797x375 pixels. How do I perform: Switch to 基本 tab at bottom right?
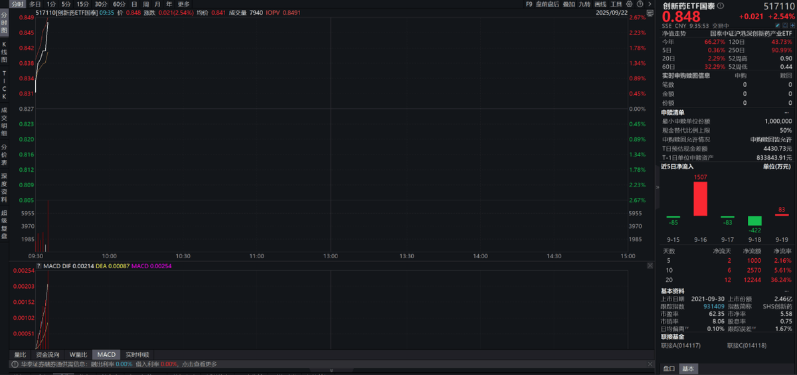688,368
